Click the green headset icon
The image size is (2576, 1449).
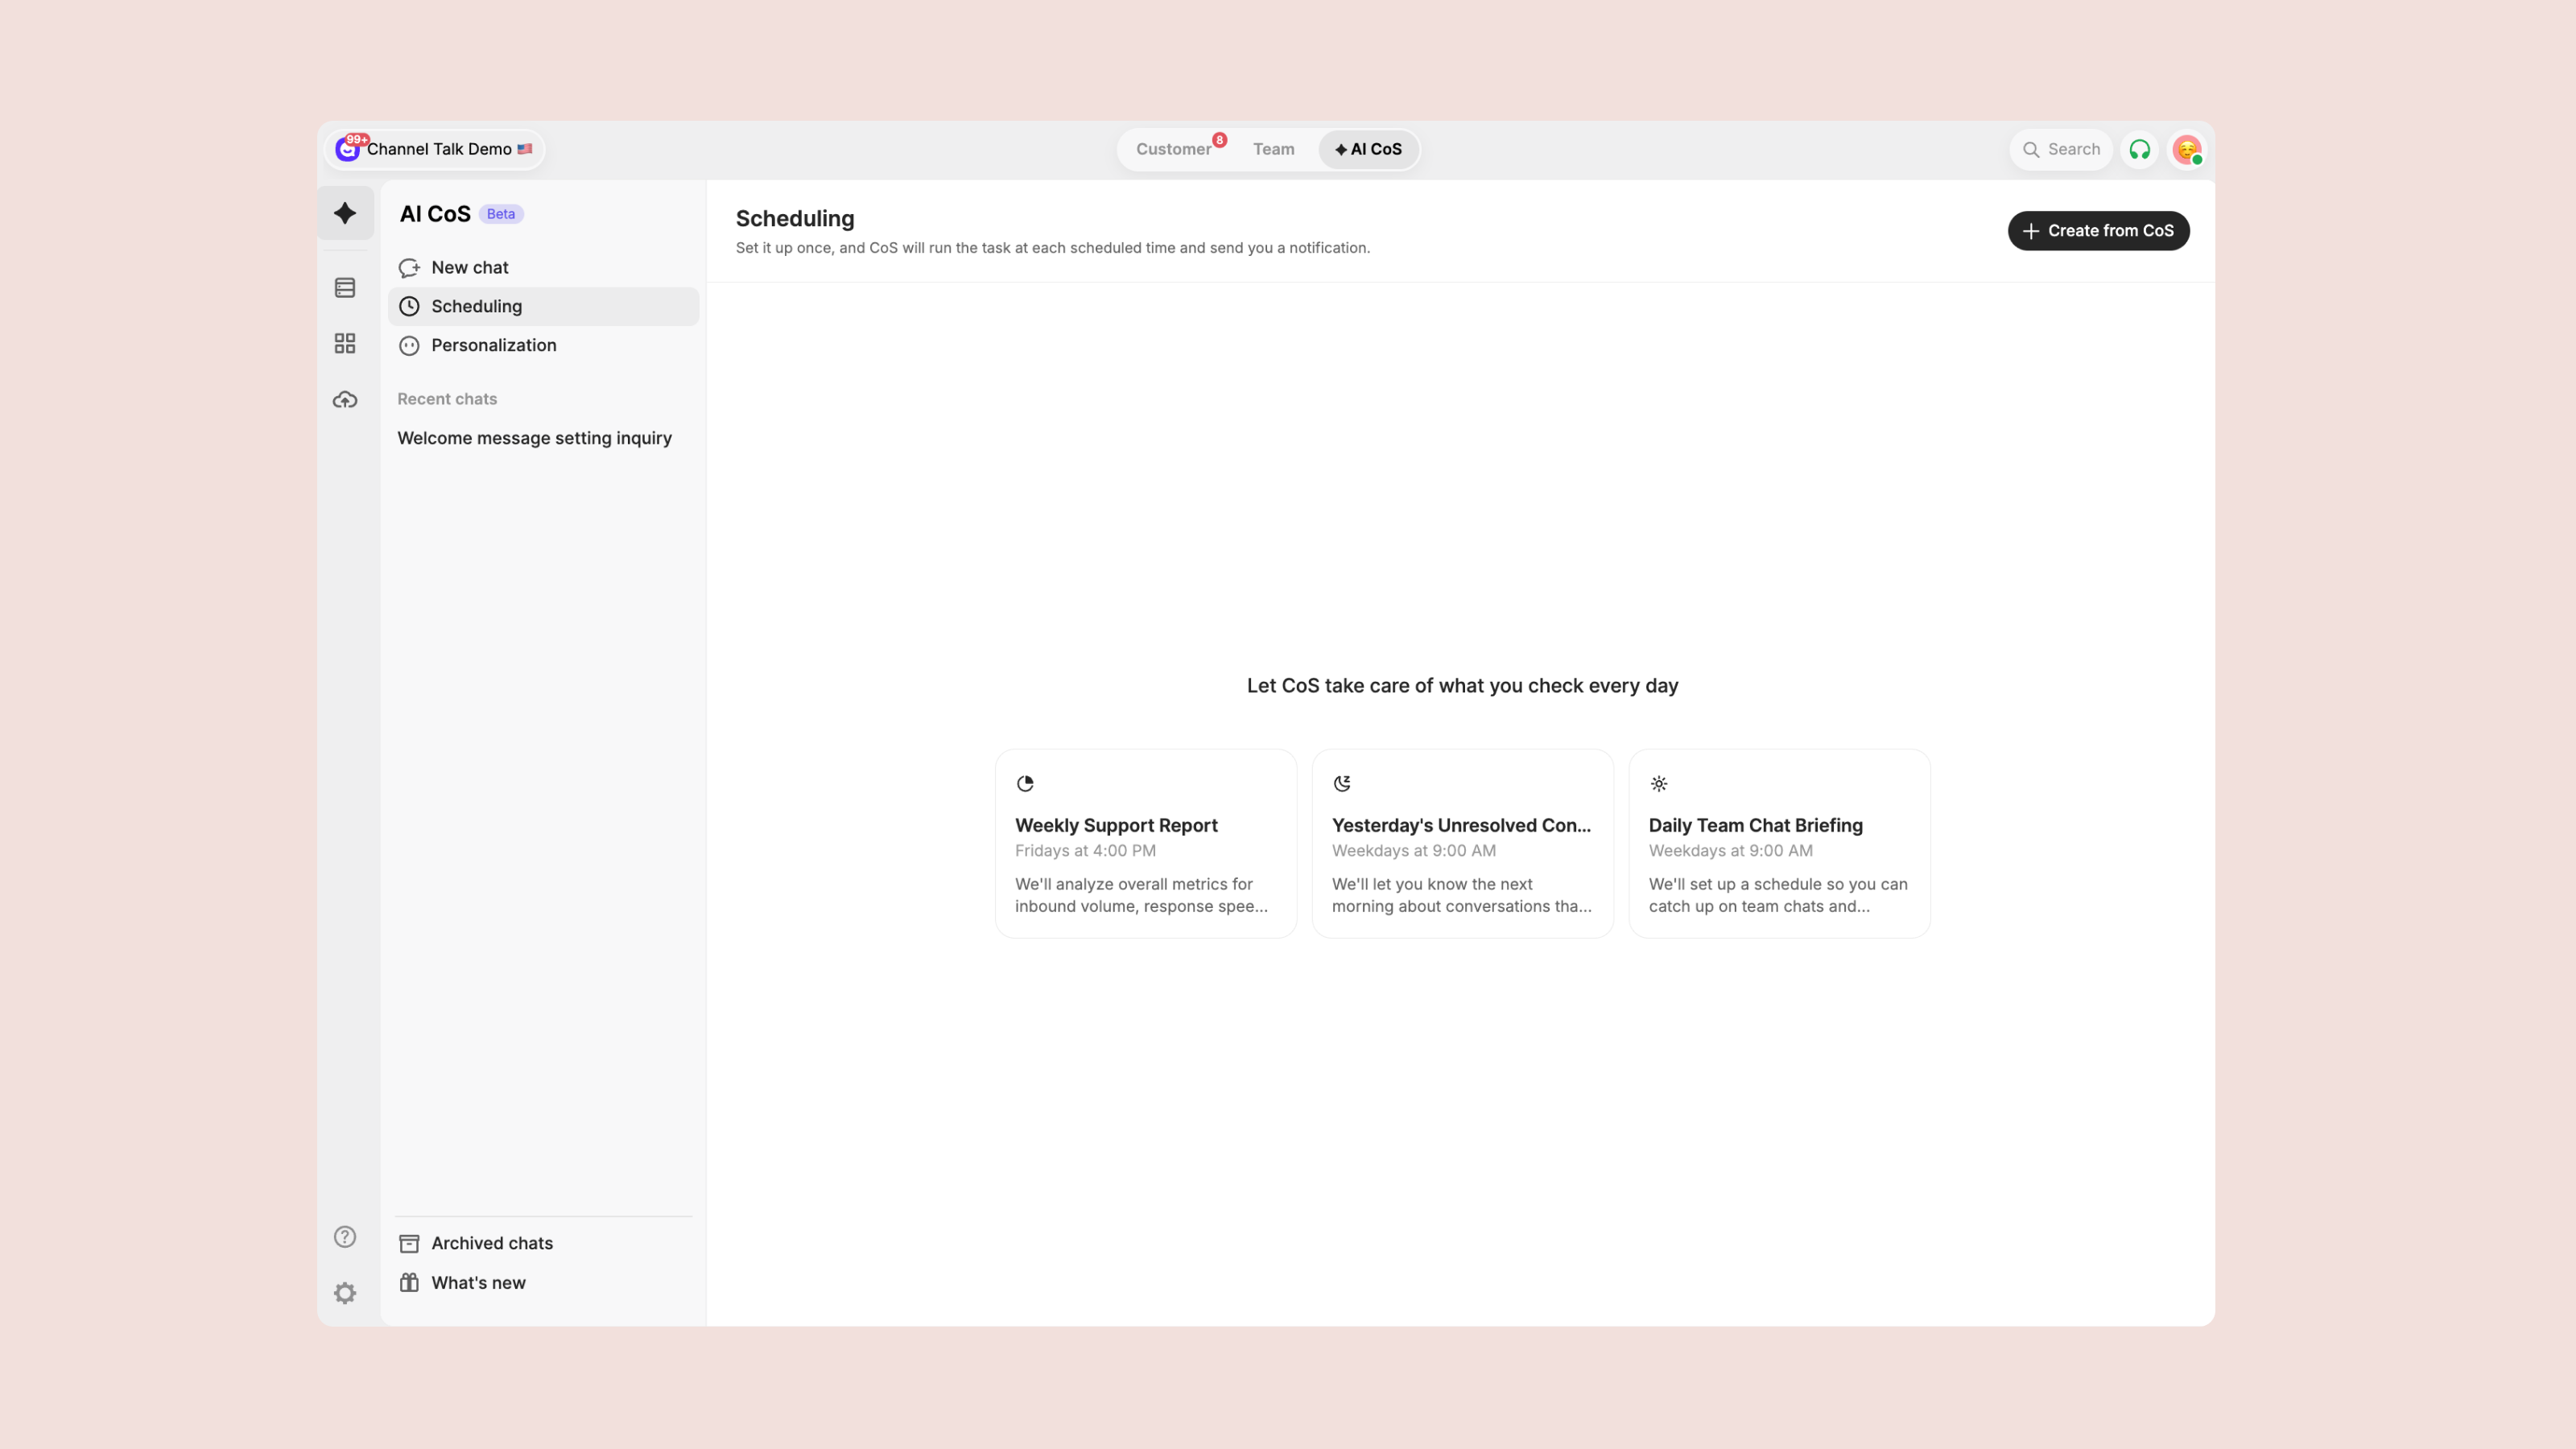[2139, 150]
